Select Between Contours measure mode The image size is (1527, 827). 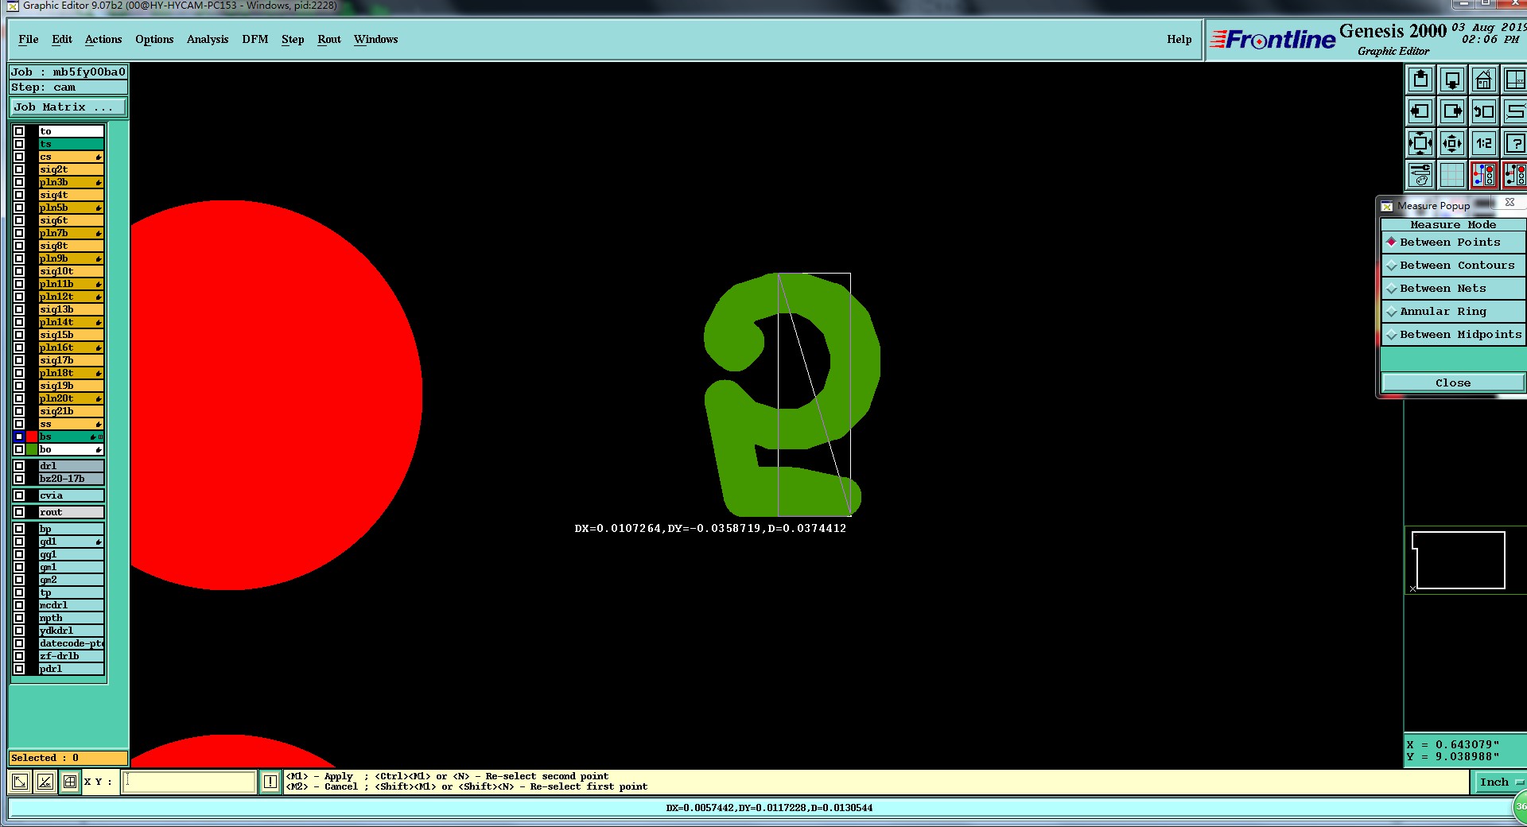[x=1453, y=265]
